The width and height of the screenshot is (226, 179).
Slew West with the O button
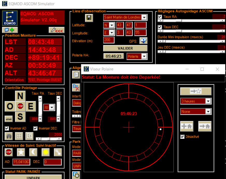pos(10,106)
